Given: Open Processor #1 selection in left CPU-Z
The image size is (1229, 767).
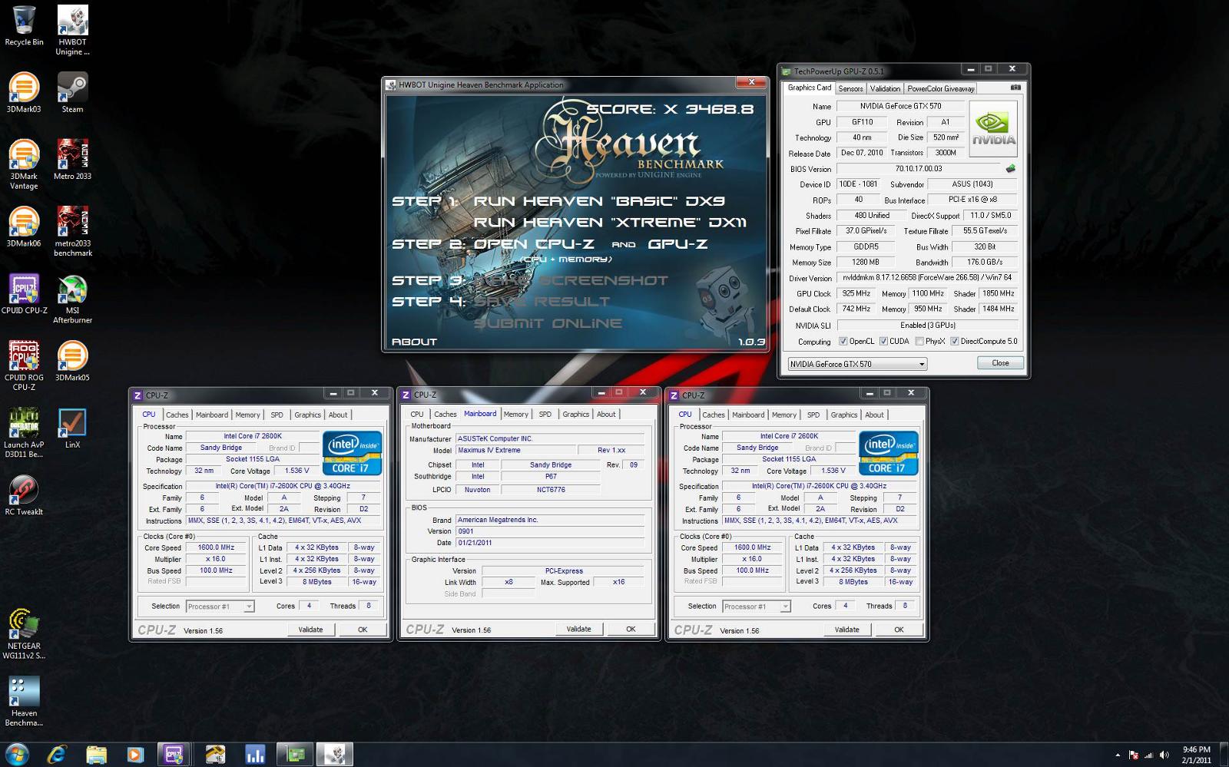Looking at the screenshot, I should click(220, 607).
